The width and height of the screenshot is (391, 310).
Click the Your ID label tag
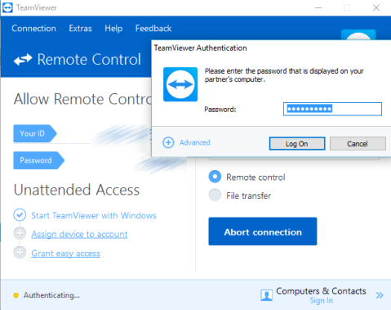click(x=35, y=133)
